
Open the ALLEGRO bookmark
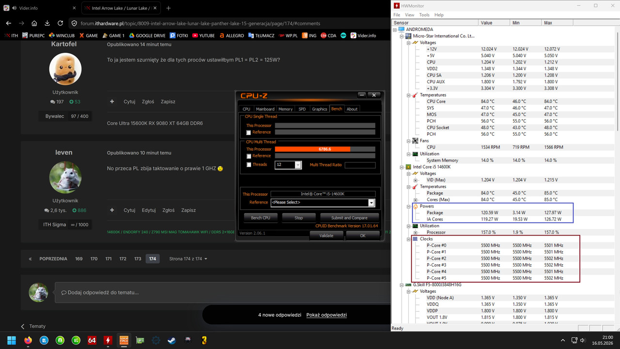tap(231, 35)
